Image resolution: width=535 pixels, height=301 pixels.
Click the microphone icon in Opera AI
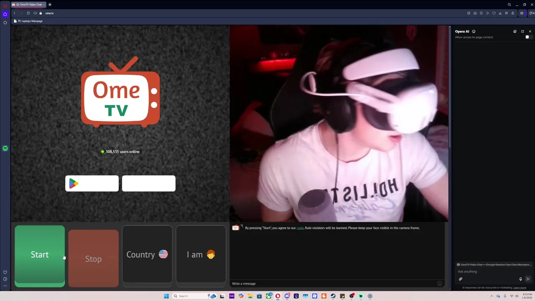click(520, 279)
